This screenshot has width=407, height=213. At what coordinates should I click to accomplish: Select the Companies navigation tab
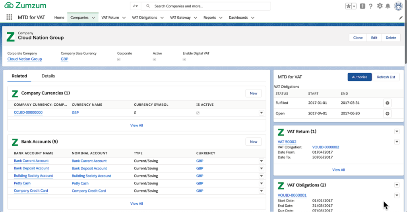[79, 17]
